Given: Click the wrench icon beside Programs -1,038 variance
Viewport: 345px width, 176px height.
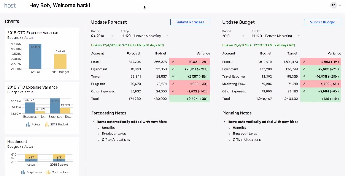Looking at the screenshot, I should coord(173,84).
